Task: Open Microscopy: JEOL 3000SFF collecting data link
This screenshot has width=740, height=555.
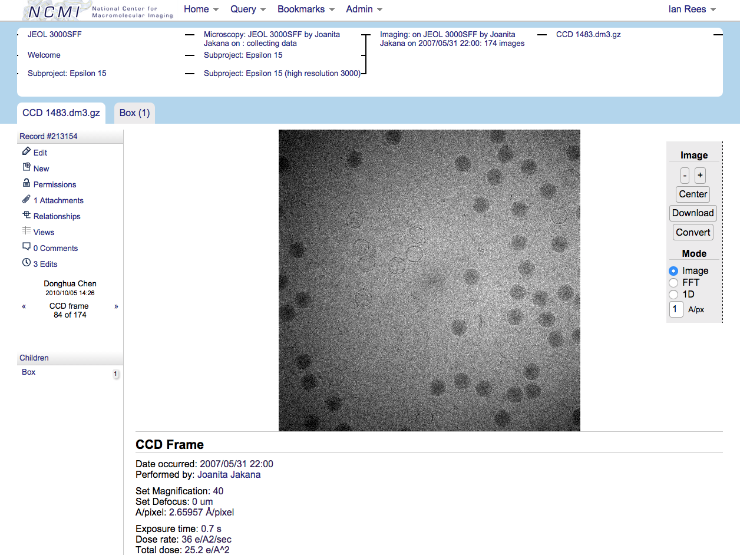Action: click(x=272, y=39)
